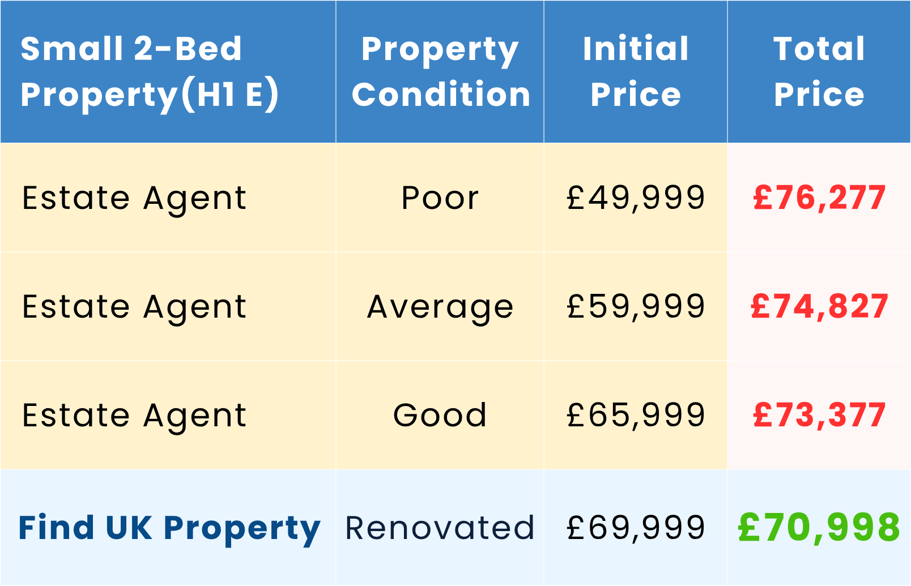Select the 'Total Price' column header
This screenshot has width=911, height=586.
tap(819, 71)
